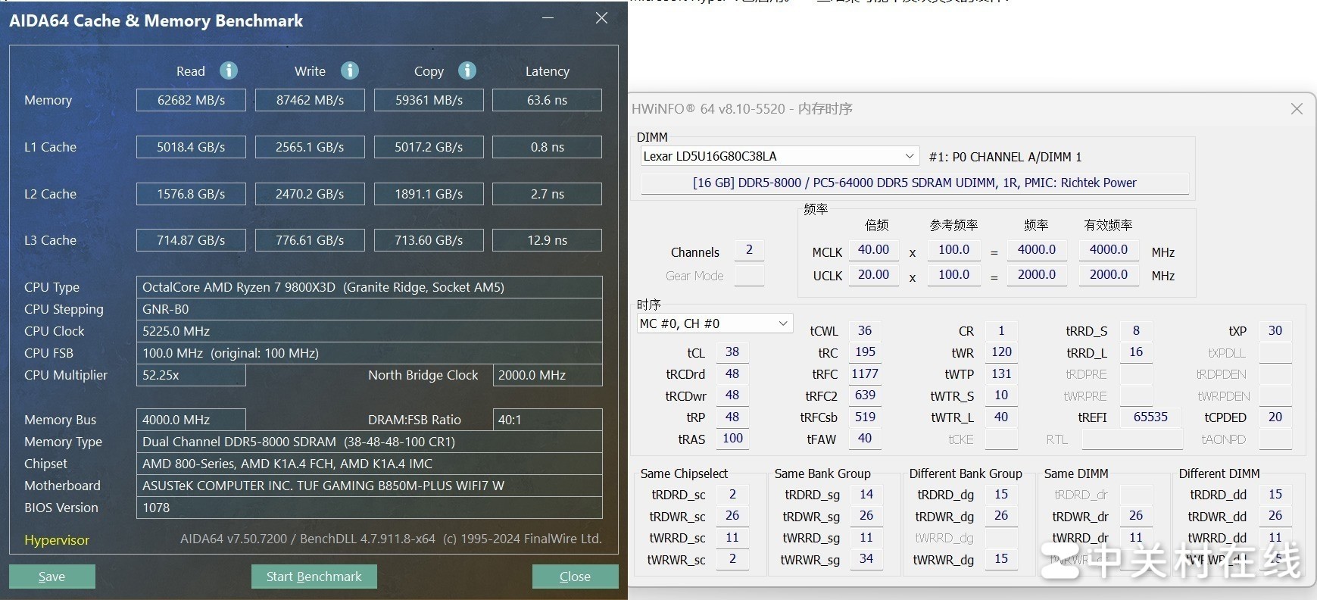Click the CPU Type field showing Ryzen 9800X3D
1317x600 pixels.
pos(369,287)
